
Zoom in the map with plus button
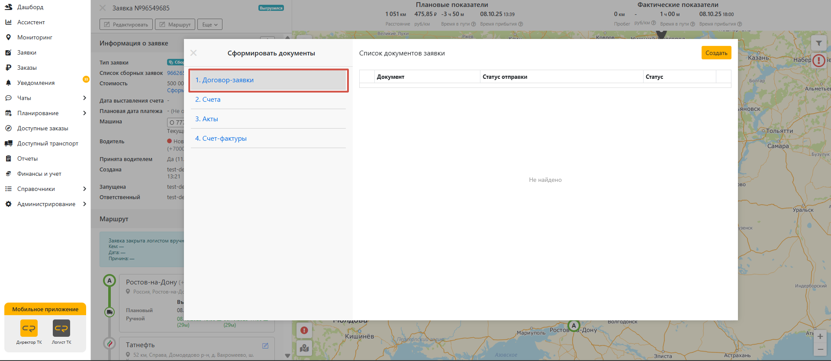820,336
